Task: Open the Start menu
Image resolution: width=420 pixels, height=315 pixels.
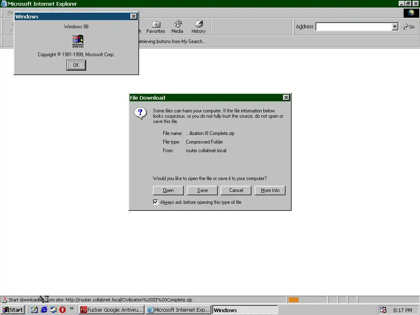Action: [x=13, y=310]
